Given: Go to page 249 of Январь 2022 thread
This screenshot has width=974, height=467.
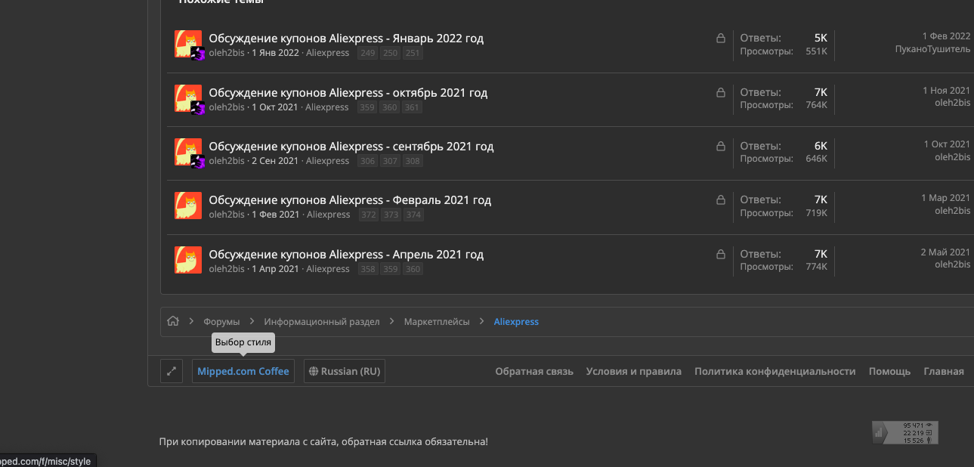Looking at the screenshot, I should 368,53.
